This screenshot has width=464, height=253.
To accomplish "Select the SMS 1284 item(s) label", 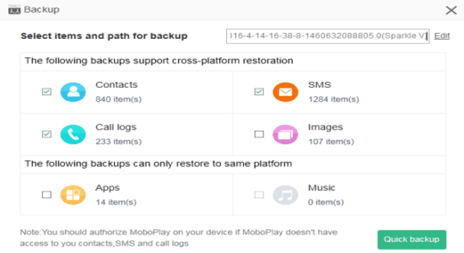I will (x=334, y=99).
